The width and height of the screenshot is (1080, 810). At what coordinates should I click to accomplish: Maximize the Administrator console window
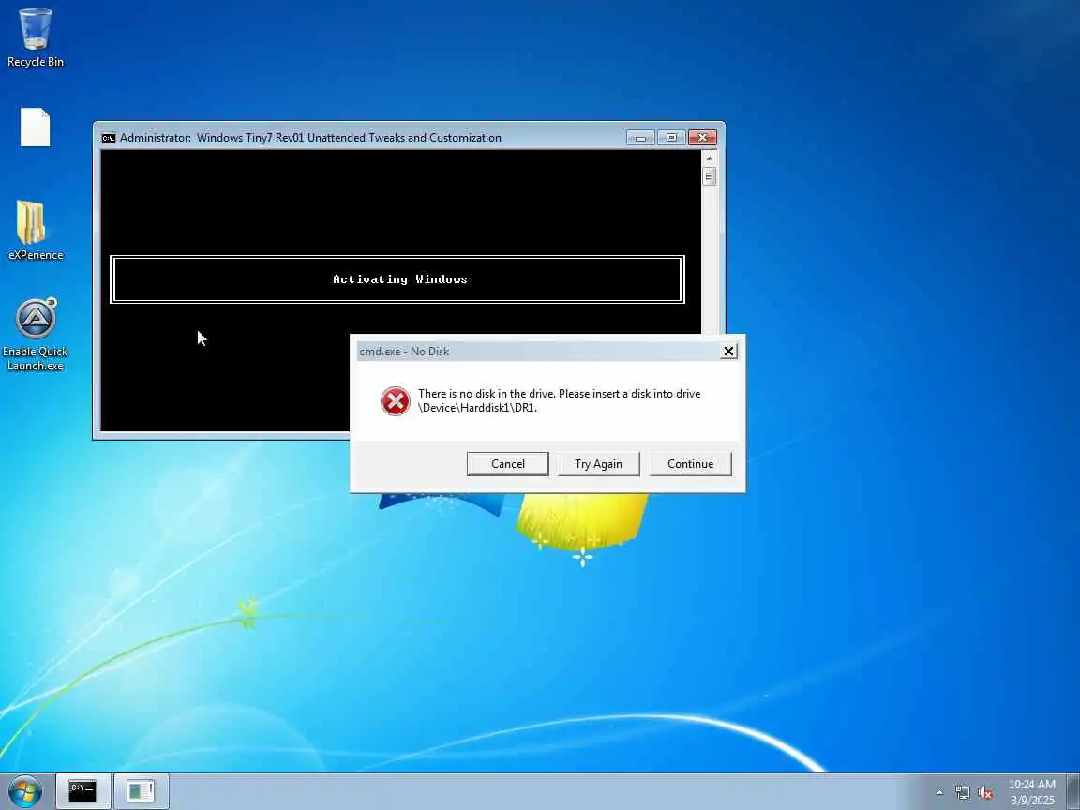coord(671,137)
